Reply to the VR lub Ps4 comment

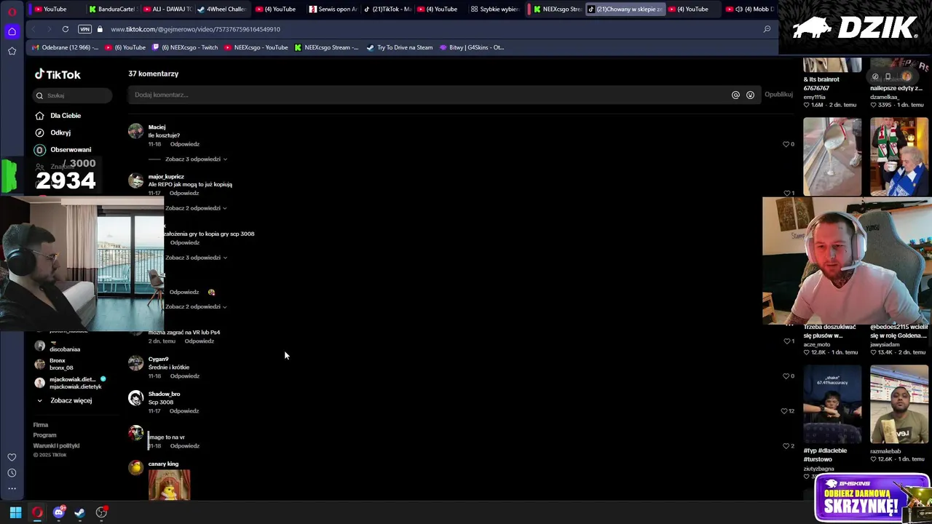199,341
